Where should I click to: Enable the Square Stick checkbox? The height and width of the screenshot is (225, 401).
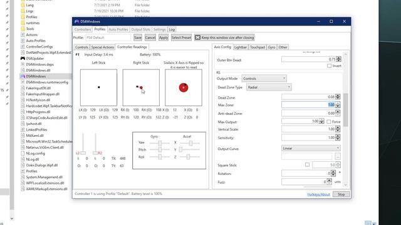pos(307,165)
